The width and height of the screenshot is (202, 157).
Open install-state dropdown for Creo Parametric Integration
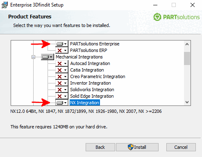pyautogui.click(x=62, y=76)
